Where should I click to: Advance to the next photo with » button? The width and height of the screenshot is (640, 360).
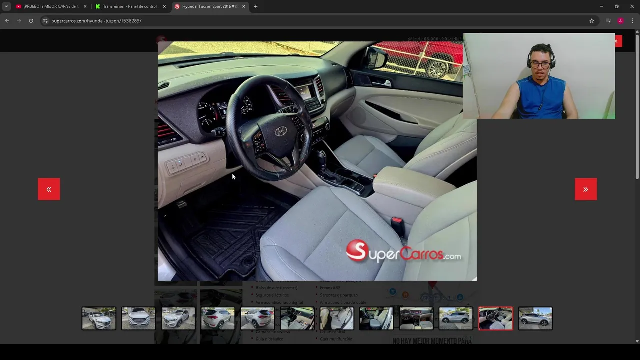pyautogui.click(x=585, y=189)
